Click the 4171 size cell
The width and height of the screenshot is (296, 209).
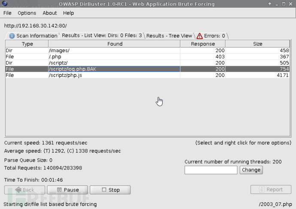257,75
